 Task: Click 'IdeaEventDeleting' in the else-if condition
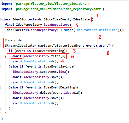[59, 87]
